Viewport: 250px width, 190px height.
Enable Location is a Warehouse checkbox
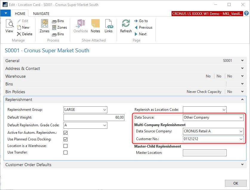66,146
